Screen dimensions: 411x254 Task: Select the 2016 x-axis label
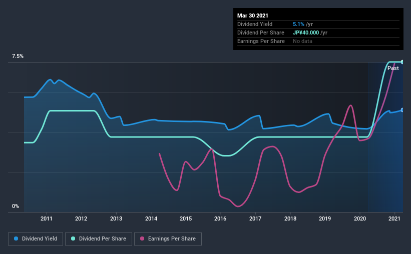(220, 218)
